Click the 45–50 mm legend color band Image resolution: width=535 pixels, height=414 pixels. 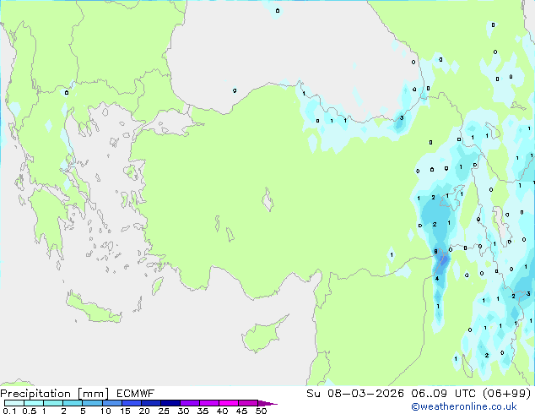click(248, 403)
